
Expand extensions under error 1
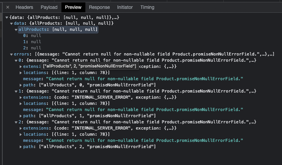20,98
